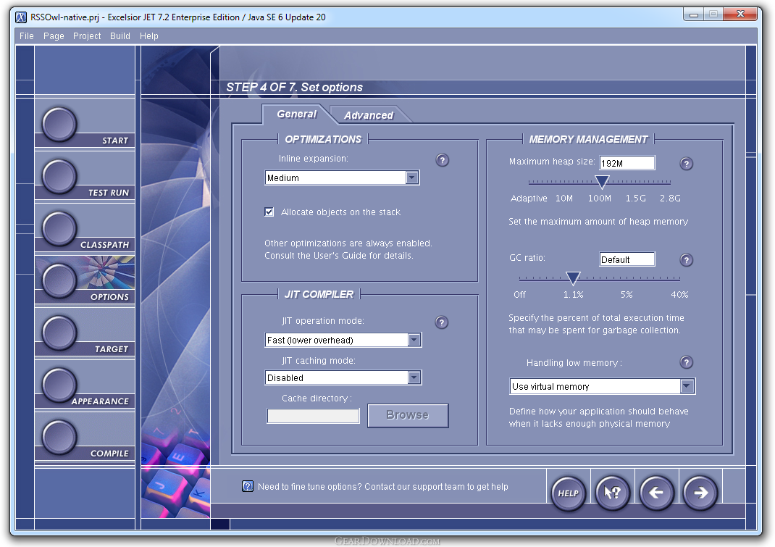This screenshot has width=775, height=547.
Task: Expand the Handling low memory dropdown
Action: click(687, 386)
